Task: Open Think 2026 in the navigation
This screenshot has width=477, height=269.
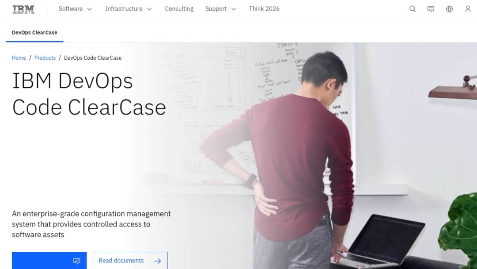Action: (264, 9)
